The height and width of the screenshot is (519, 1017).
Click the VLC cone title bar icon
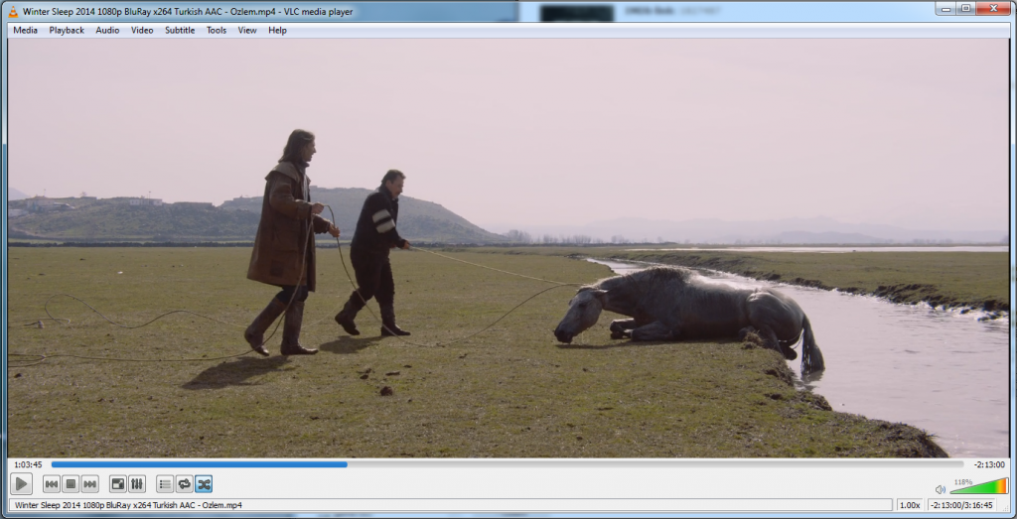pyautogui.click(x=13, y=11)
